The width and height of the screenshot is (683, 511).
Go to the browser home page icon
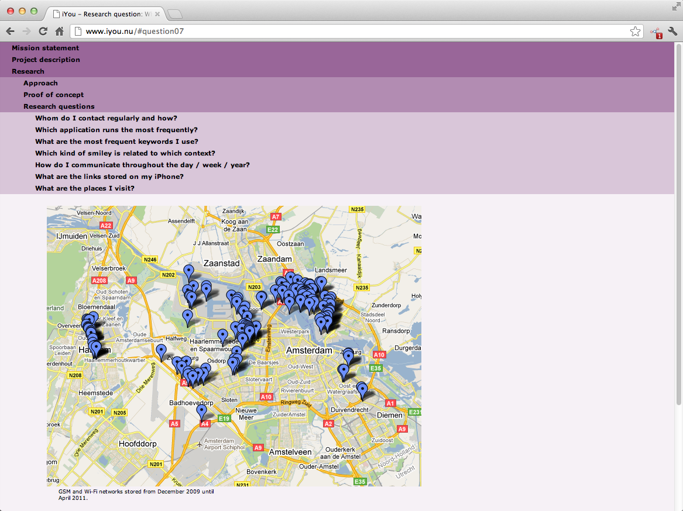59,32
